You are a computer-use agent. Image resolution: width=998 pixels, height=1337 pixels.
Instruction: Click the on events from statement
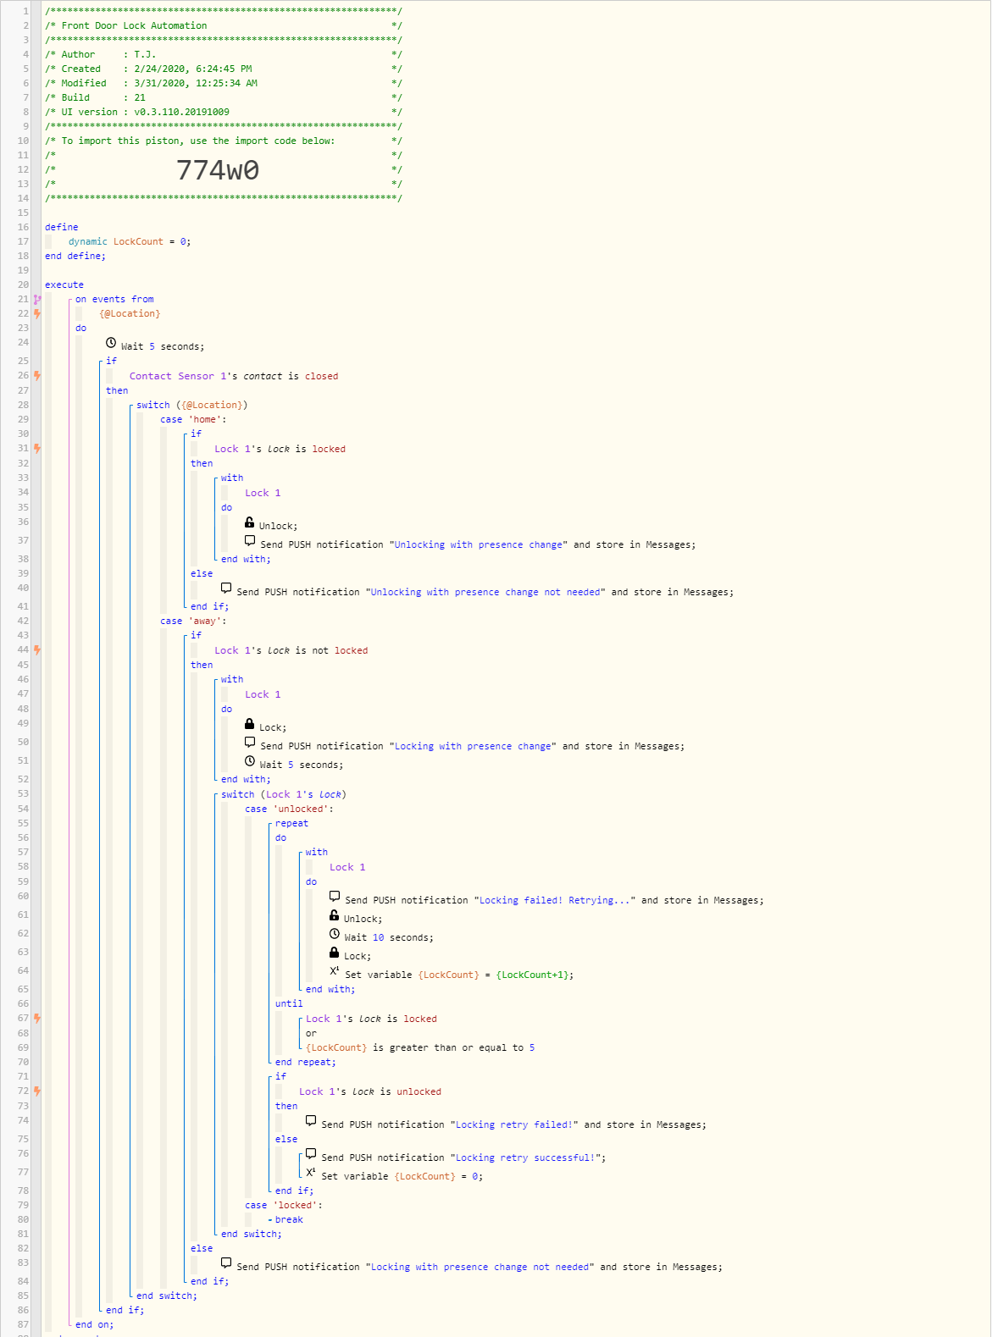click(114, 299)
